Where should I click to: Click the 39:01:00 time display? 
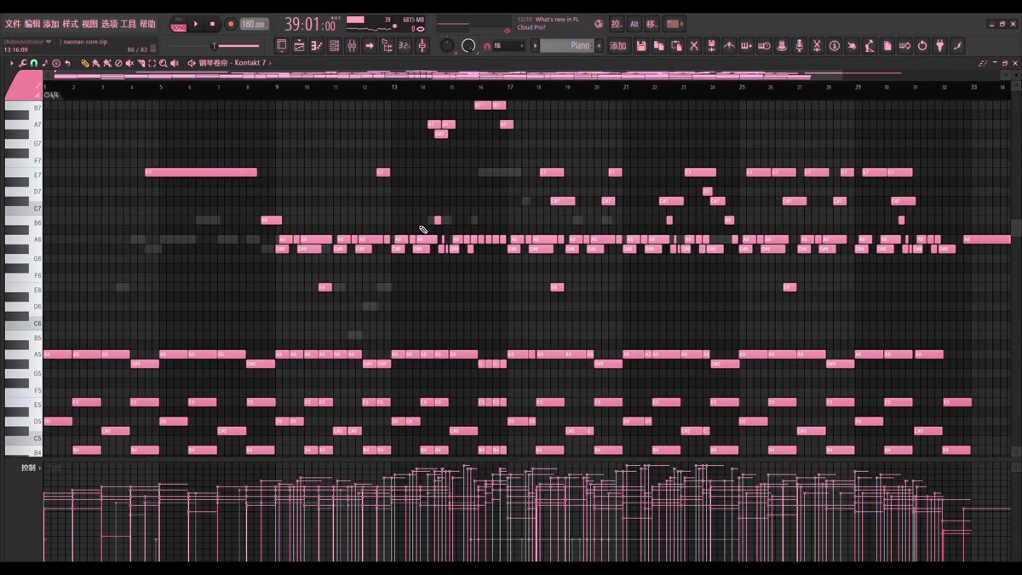[x=311, y=25]
